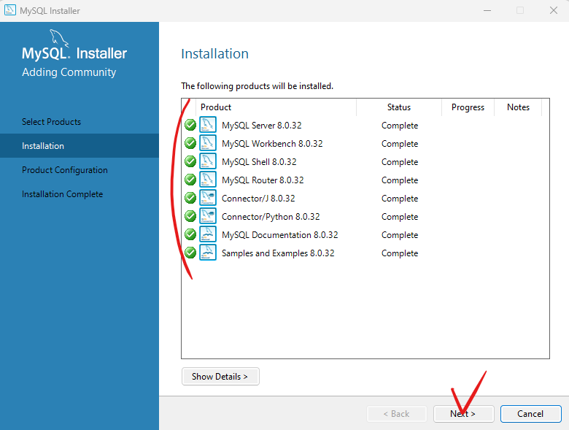Select the MySQL Router 8.0.32 row text
The height and width of the screenshot is (430, 569).
click(263, 180)
